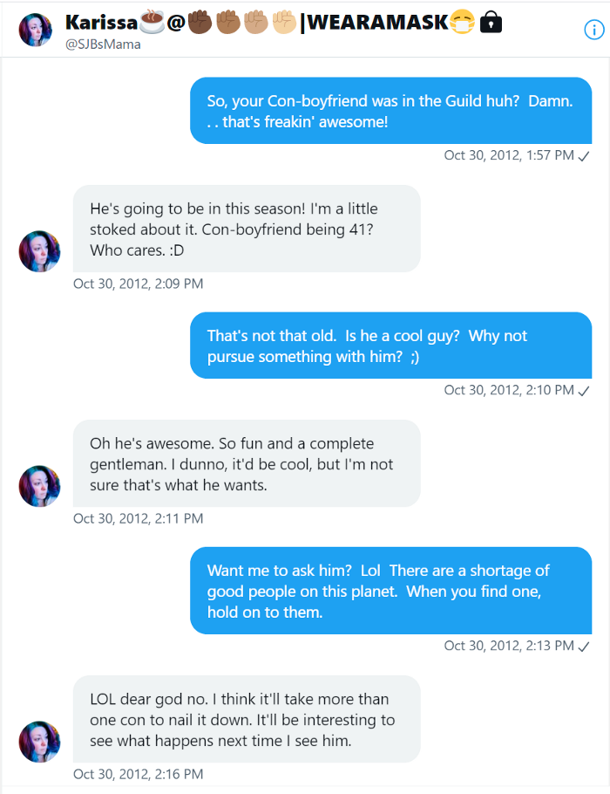This screenshot has width=610, height=794.
Task: Select the "So, your Con-boyfriend" message bubble
Action: tap(390, 111)
